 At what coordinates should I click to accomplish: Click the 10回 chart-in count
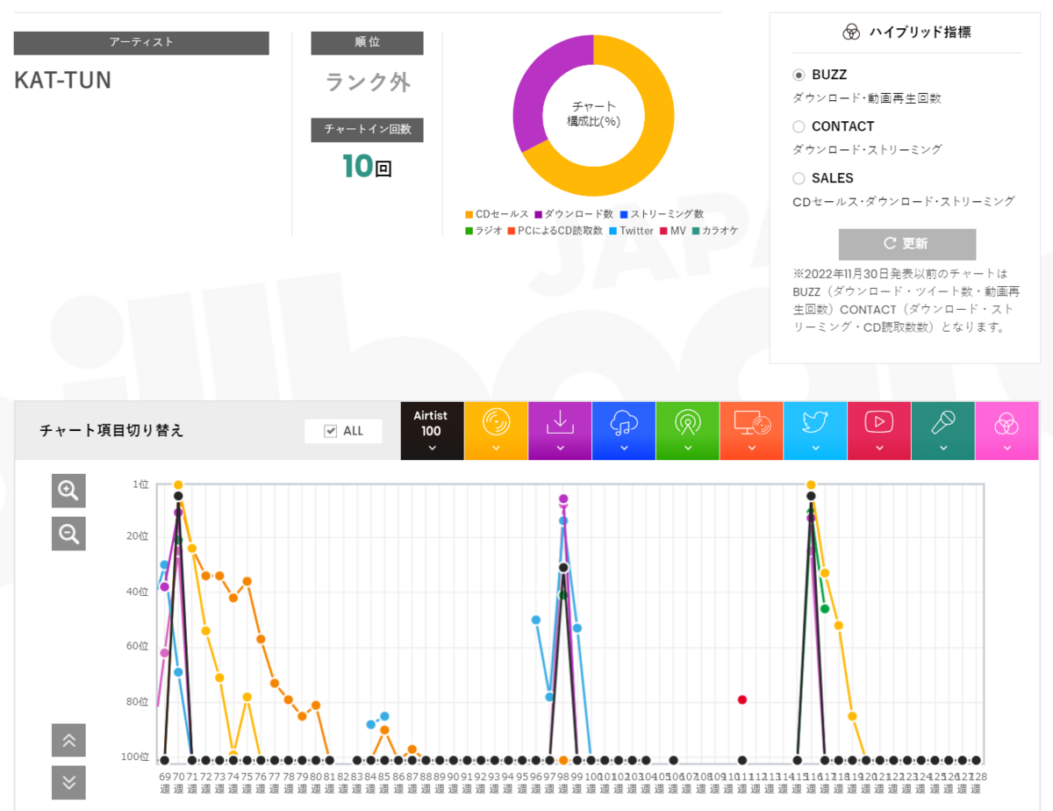pyautogui.click(x=367, y=166)
